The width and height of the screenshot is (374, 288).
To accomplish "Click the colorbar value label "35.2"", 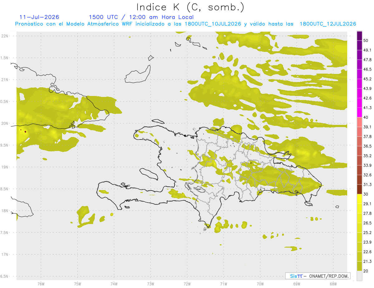I will pos(367,156).
